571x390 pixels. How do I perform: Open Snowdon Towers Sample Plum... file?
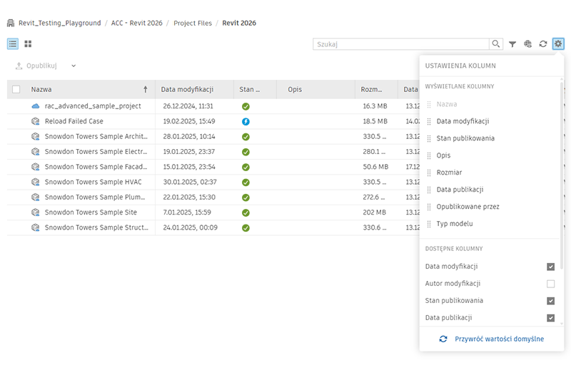coord(95,197)
